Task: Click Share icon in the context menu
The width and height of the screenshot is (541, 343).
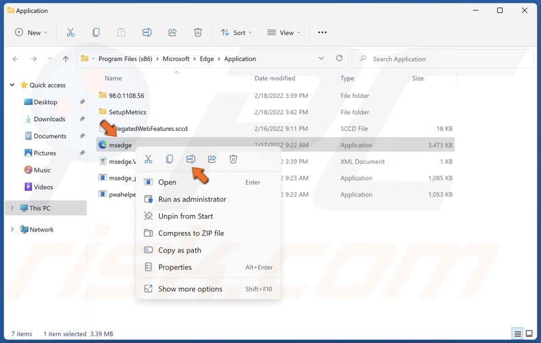Action: coord(212,159)
